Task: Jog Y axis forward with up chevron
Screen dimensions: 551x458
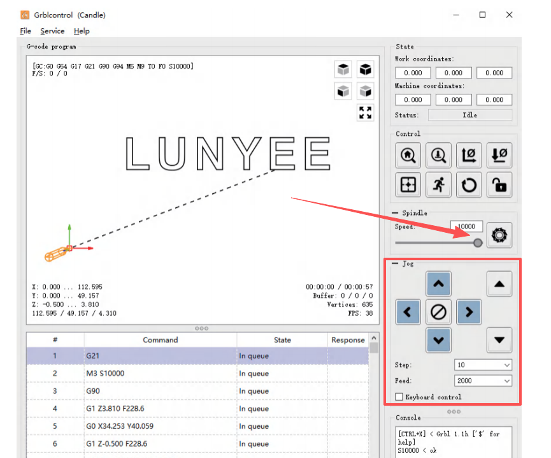Action: [438, 283]
